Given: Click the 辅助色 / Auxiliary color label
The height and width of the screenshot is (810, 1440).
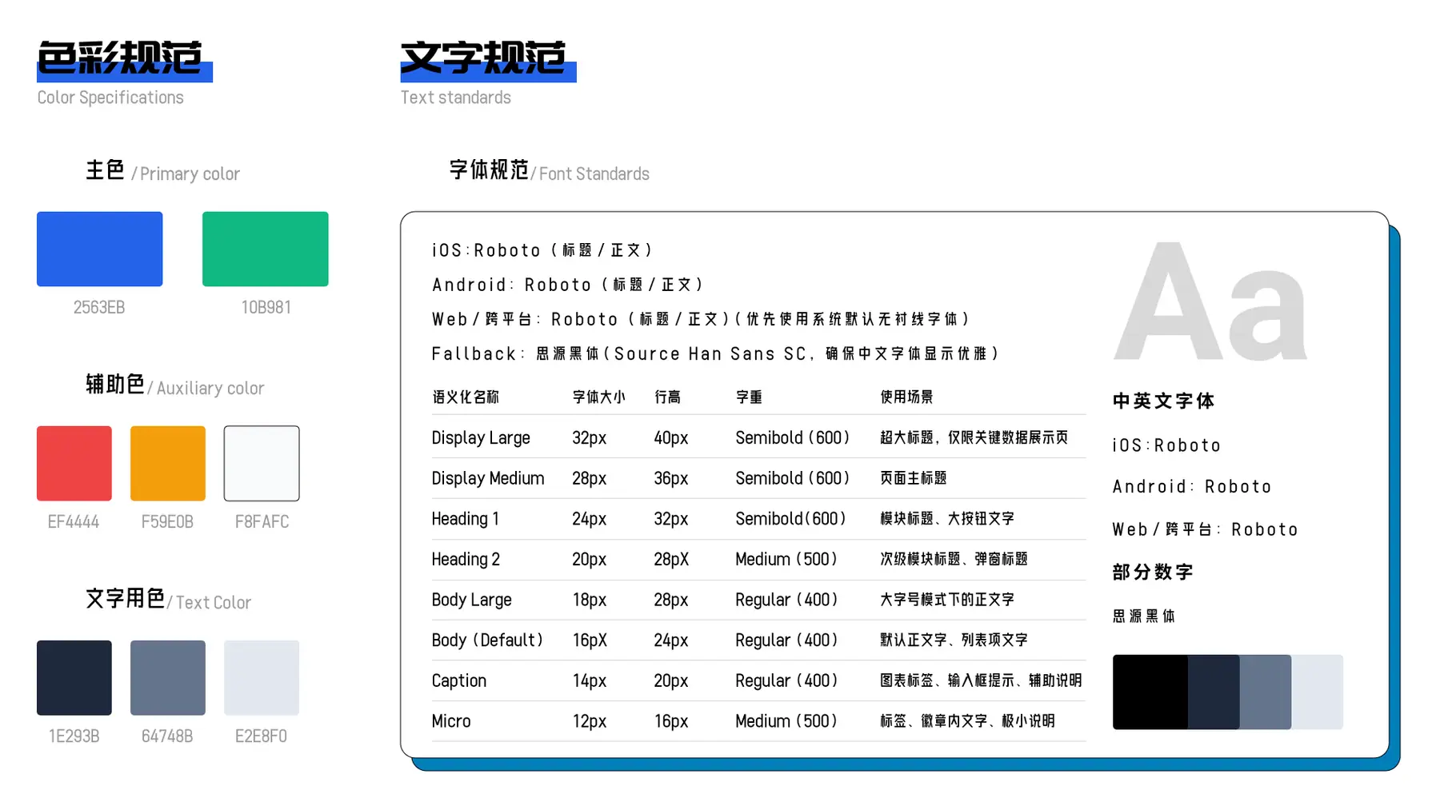Looking at the screenshot, I should [174, 385].
